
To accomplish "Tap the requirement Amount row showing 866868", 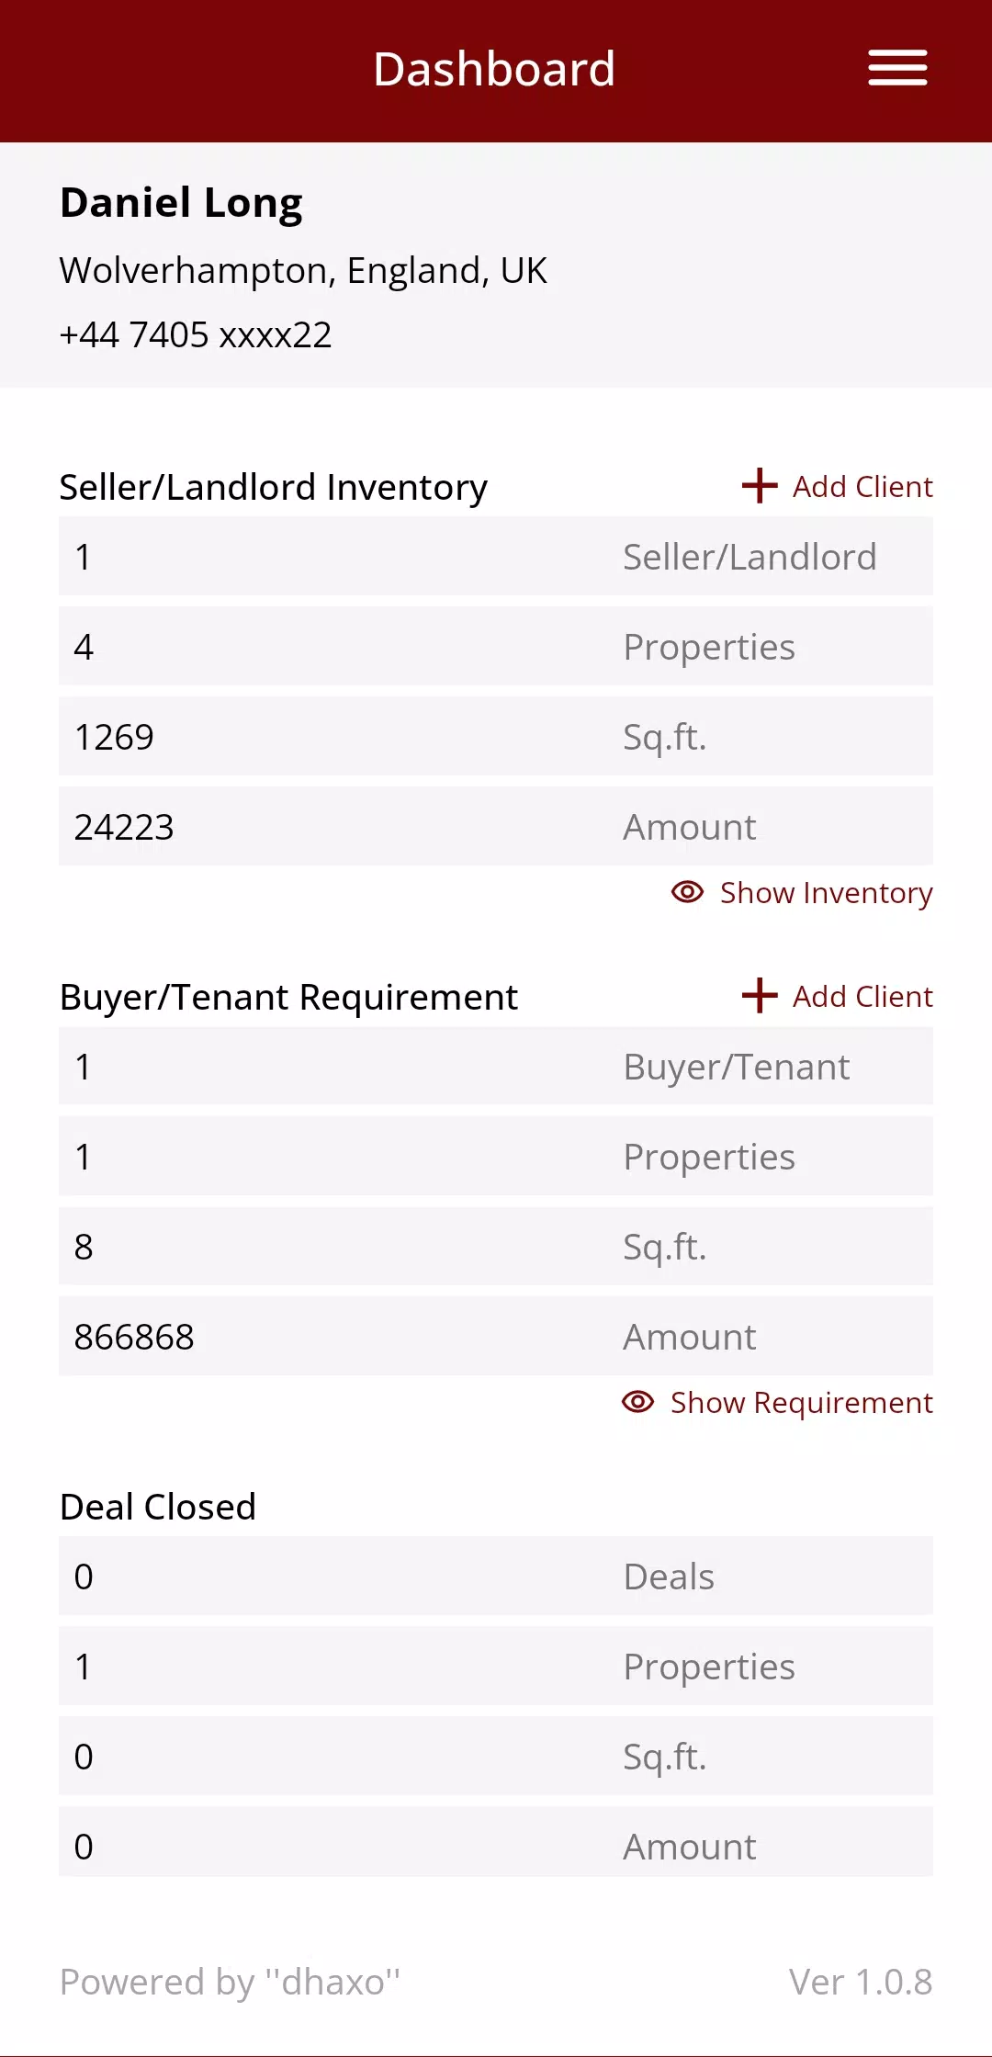I will (x=496, y=1337).
